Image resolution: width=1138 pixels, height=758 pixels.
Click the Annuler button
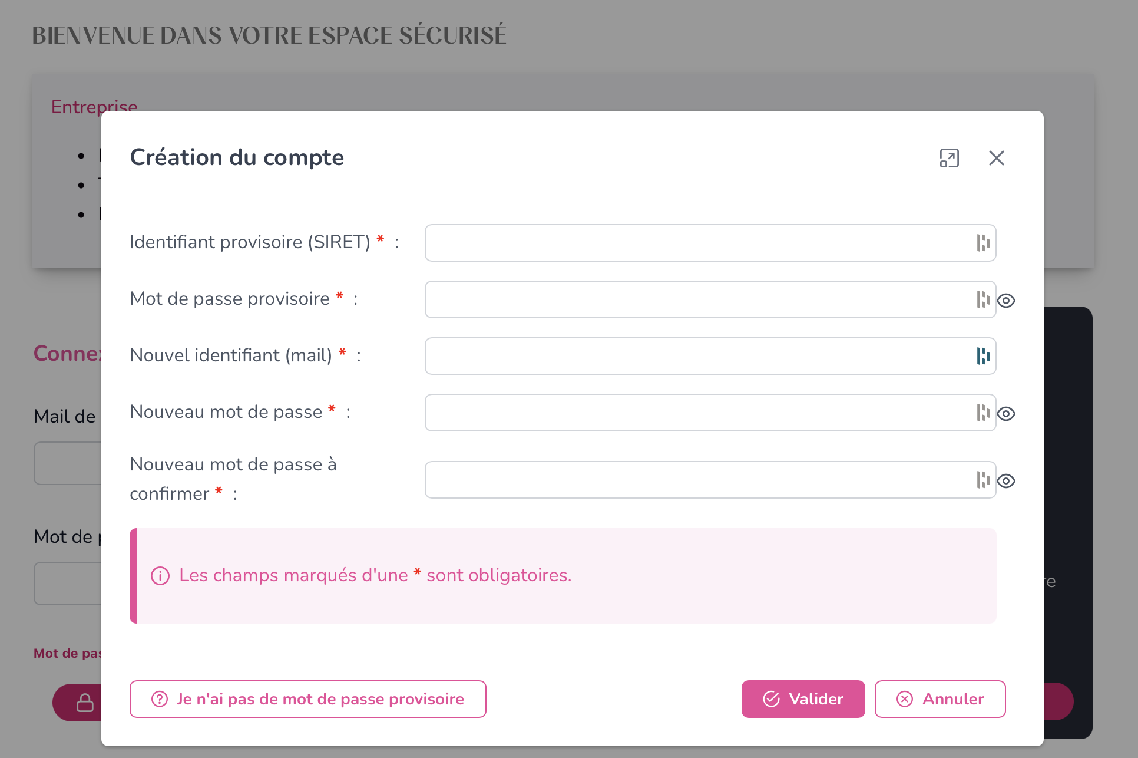[x=940, y=699]
